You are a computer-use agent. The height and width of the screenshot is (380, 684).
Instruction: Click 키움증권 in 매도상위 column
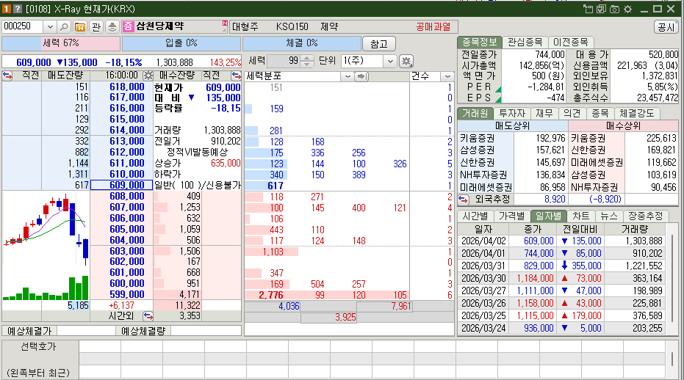[x=478, y=139]
